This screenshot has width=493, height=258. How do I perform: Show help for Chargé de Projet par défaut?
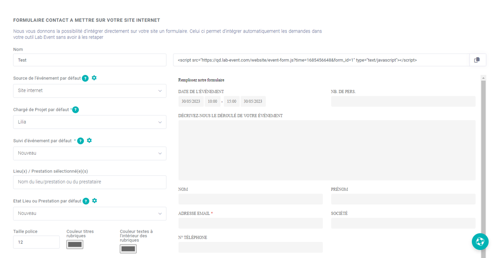pos(75,110)
